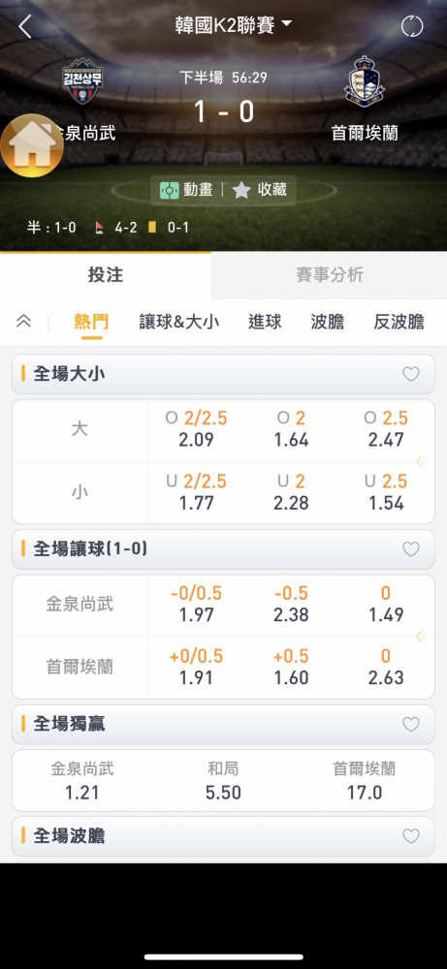Switch to the 賽事分析 tab
Viewport: 447px width, 969px height.
(330, 275)
